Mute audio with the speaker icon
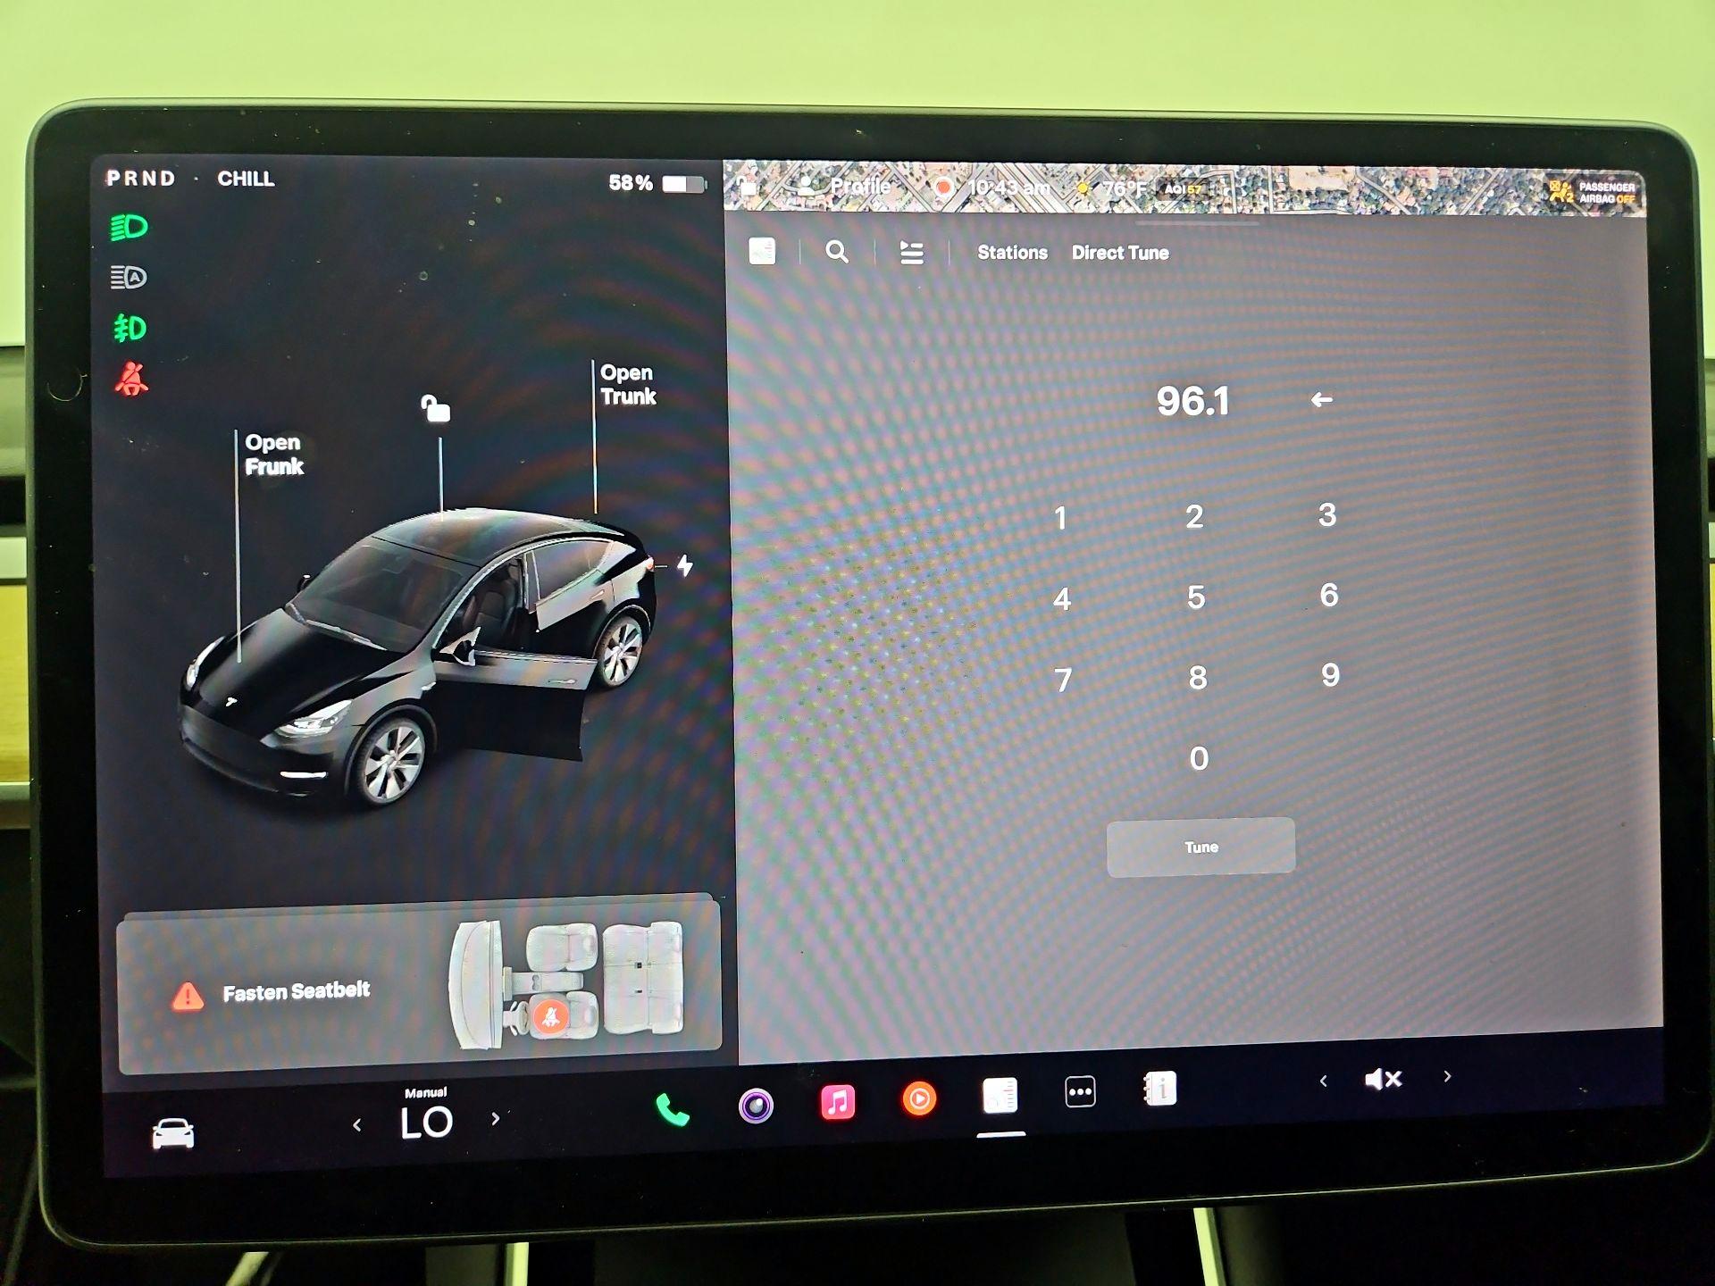1715x1286 pixels. (x=1381, y=1079)
